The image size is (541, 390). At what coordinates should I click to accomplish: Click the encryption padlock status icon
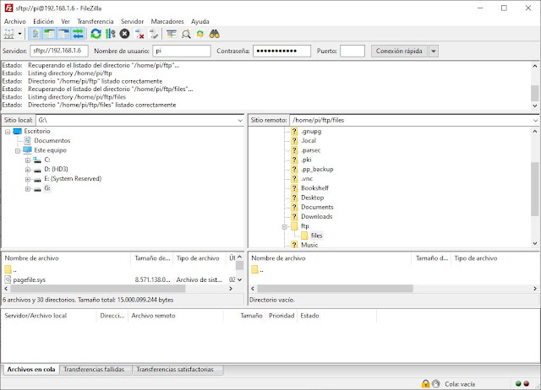click(425, 383)
